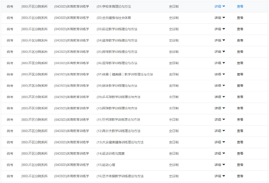Open 查看 for (16)艺术体操教学训练理论与方法

[240, 176]
